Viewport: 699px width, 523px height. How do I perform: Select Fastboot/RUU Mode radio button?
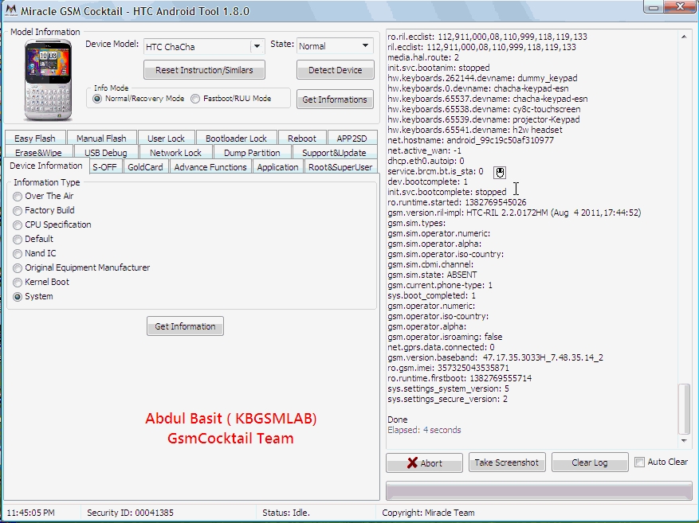[x=195, y=99]
